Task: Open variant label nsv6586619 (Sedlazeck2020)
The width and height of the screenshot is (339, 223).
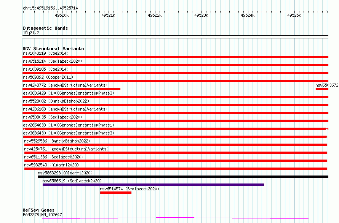Action: click(x=72, y=181)
